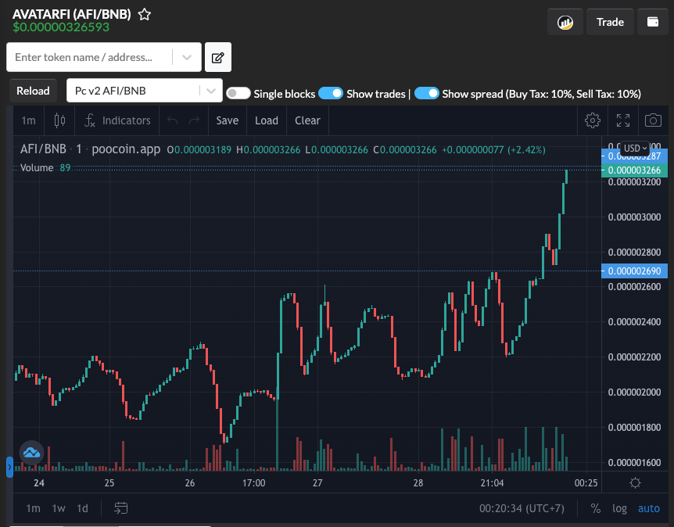Open 1m timeframe interval selector
This screenshot has height=527, width=674.
(x=28, y=120)
